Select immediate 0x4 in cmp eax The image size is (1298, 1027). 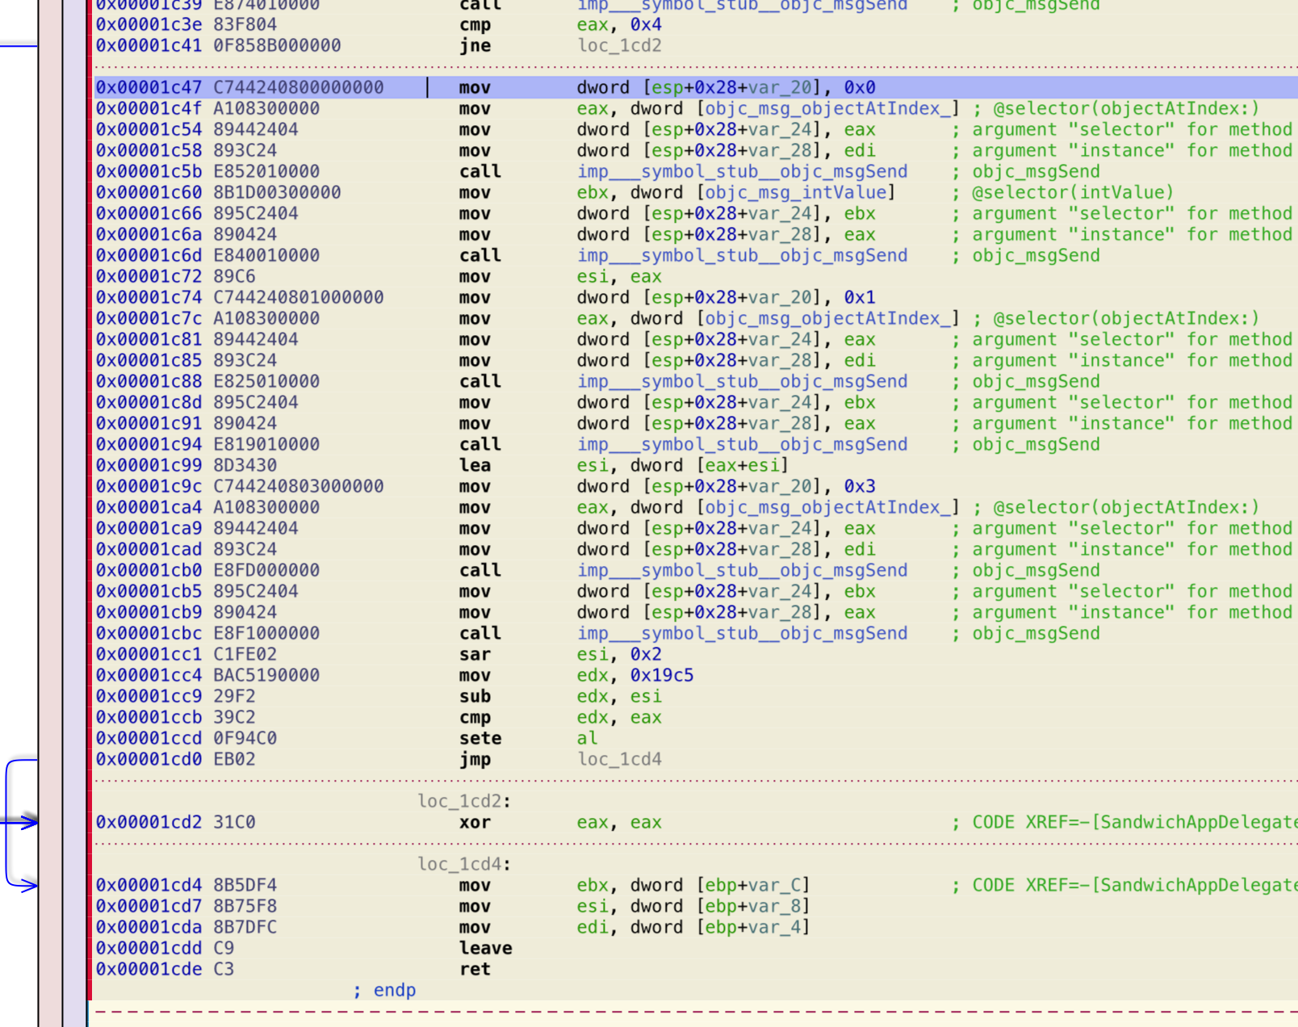[x=646, y=24]
